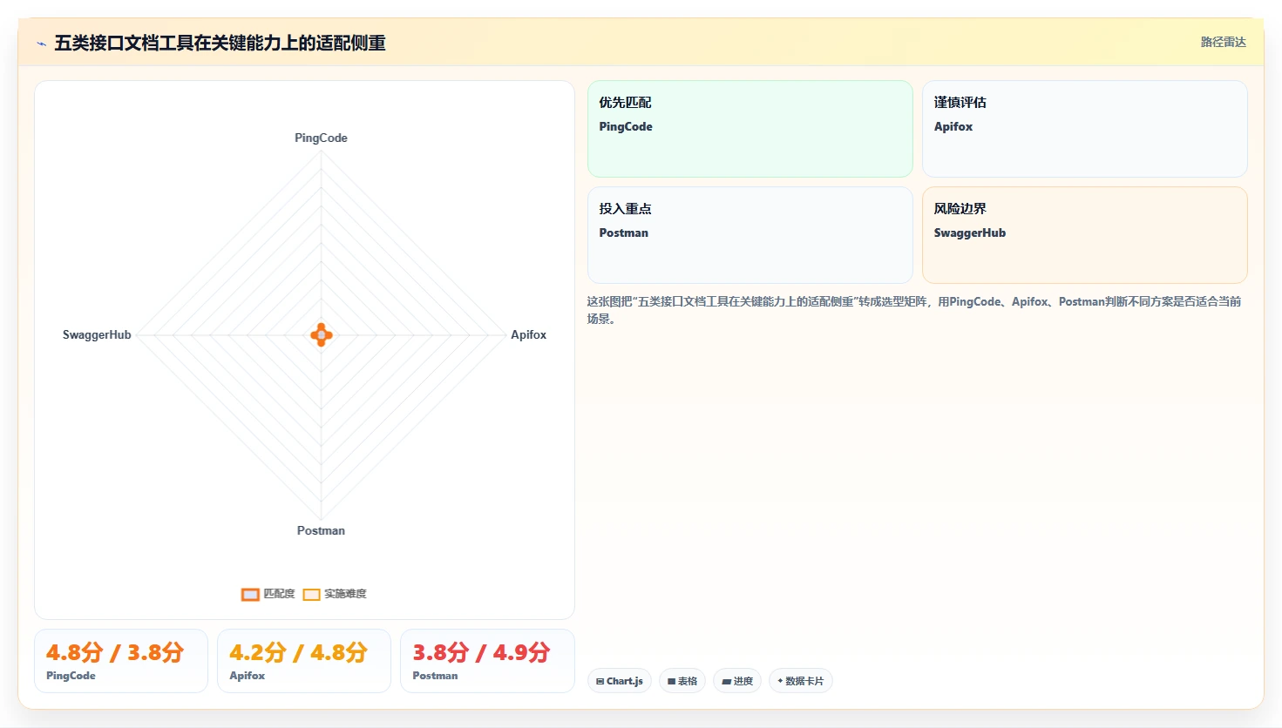Toggle the 实施难度 legend series
Image resolution: width=1282 pixels, height=728 pixels.
pyautogui.click(x=335, y=594)
